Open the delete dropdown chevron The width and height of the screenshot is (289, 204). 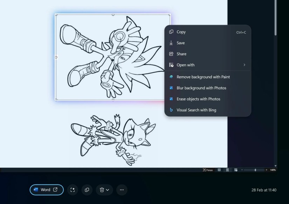(108, 190)
